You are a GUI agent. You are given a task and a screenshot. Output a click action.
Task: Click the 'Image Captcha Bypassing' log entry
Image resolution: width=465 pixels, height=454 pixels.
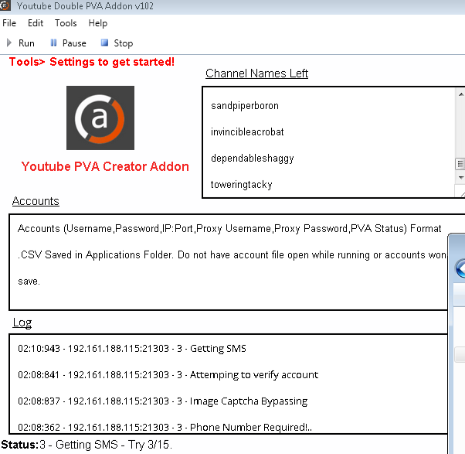[x=162, y=401]
